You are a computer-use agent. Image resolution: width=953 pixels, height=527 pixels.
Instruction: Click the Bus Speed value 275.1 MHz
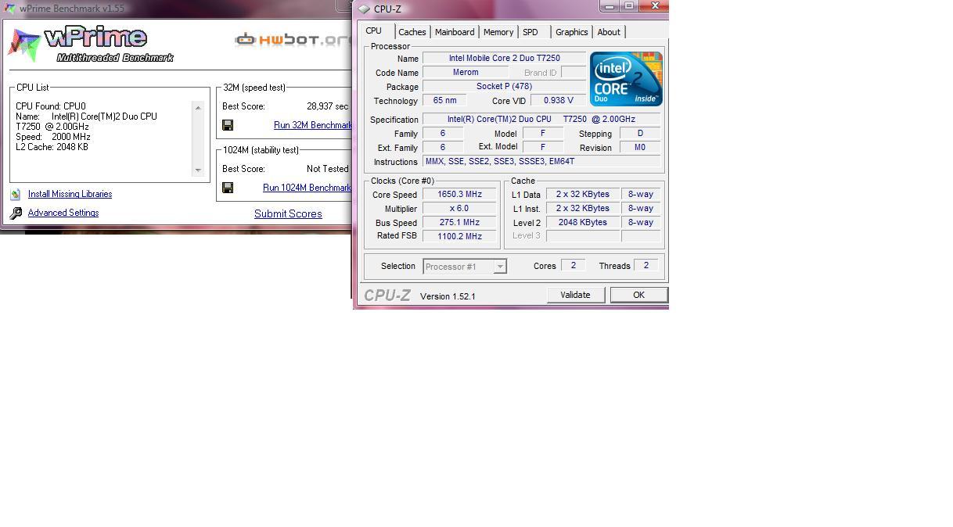[459, 223]
